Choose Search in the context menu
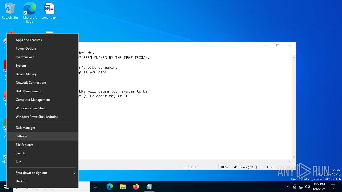The width and height of the screenshot is (342, 192). (x=42, y=153)
